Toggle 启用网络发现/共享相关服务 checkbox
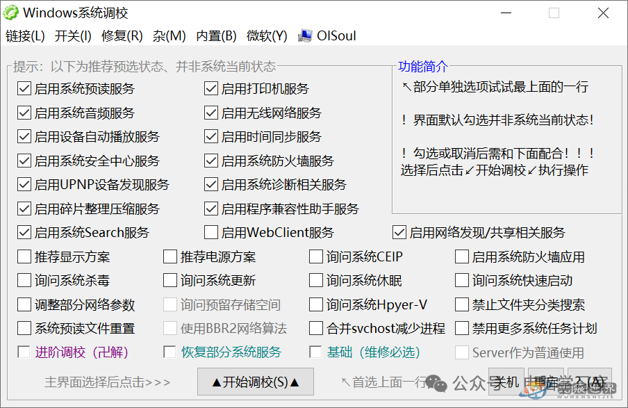 click(399, 233)
